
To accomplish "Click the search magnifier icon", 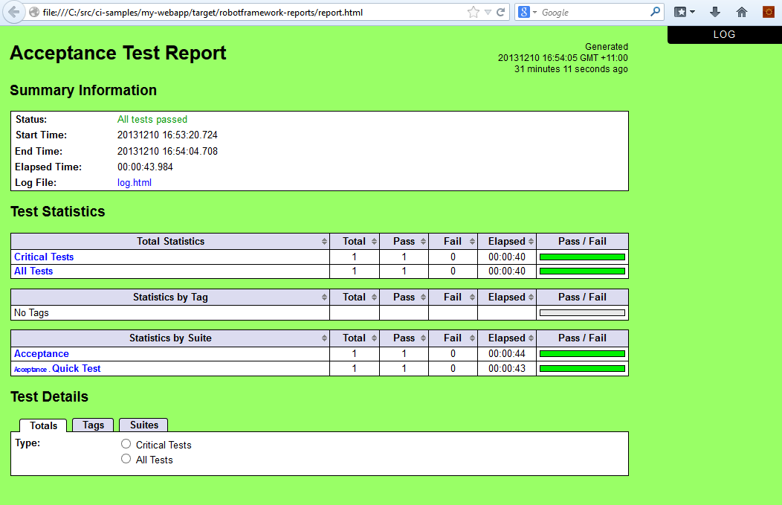I will (x=655, y=12).
